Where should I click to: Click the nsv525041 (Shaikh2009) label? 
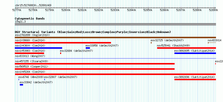click(173, 45)
